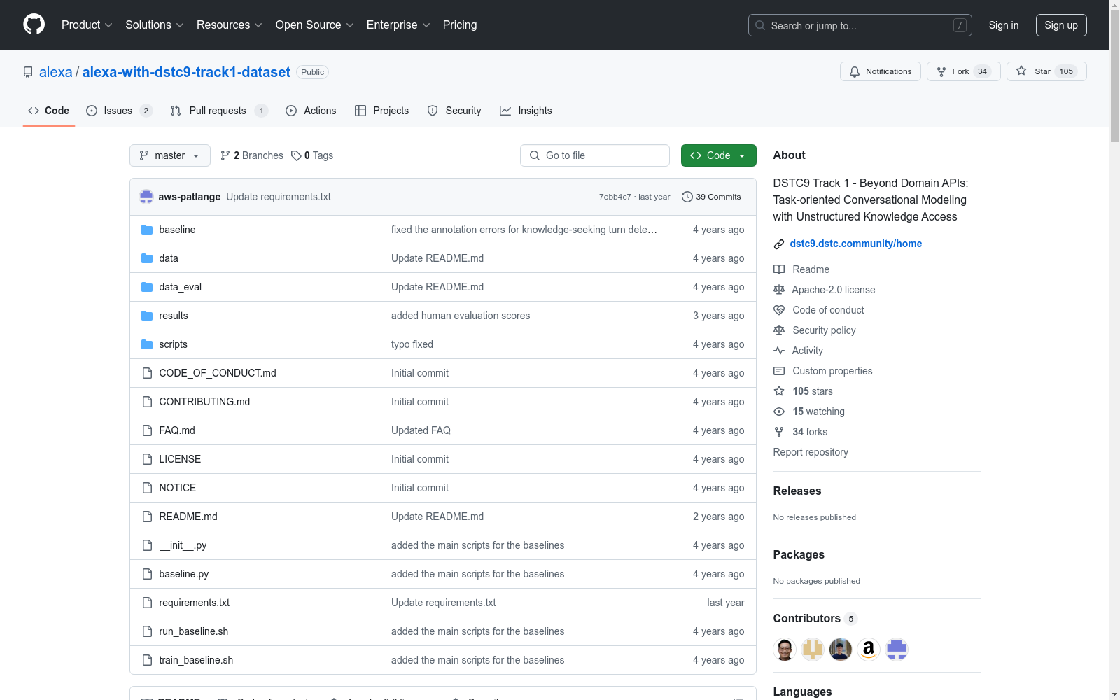Click the Readme book icon in About
Image resolution: width=1120 pixels, height=700 pixels.
pos(779,269)
